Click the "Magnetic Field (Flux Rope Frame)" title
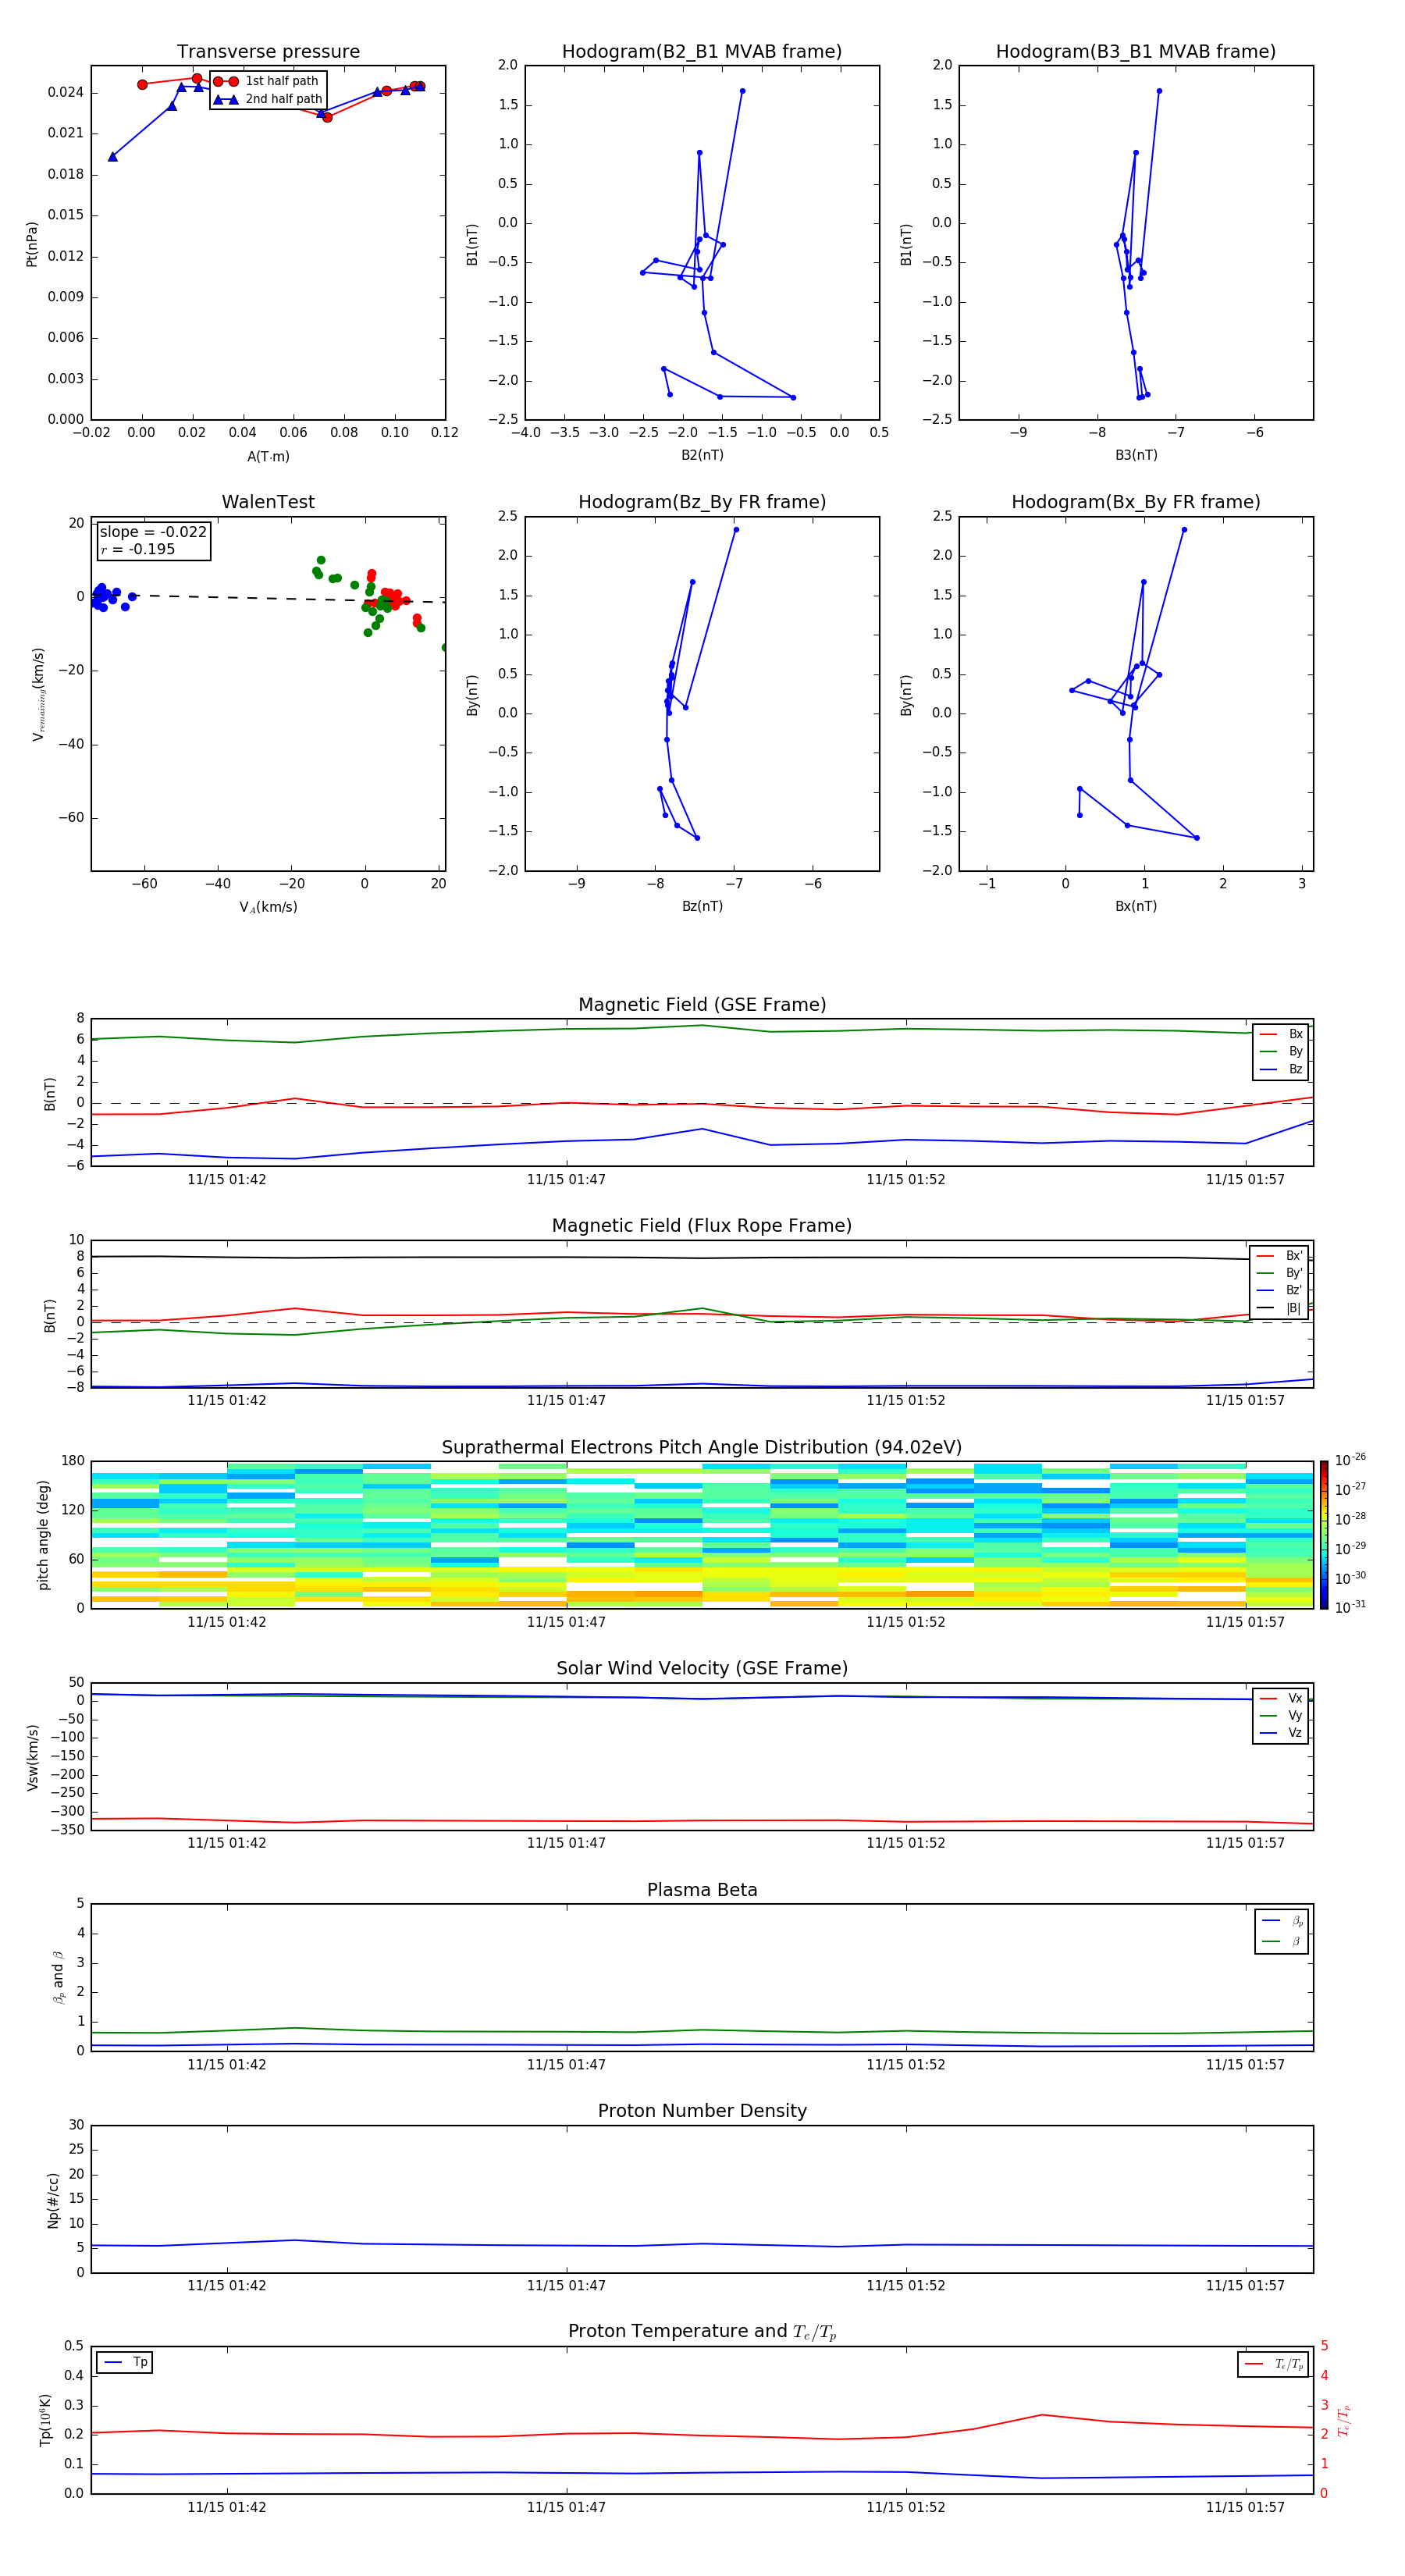Viewport: 1405px width, 2576px height. point(702,1226)
